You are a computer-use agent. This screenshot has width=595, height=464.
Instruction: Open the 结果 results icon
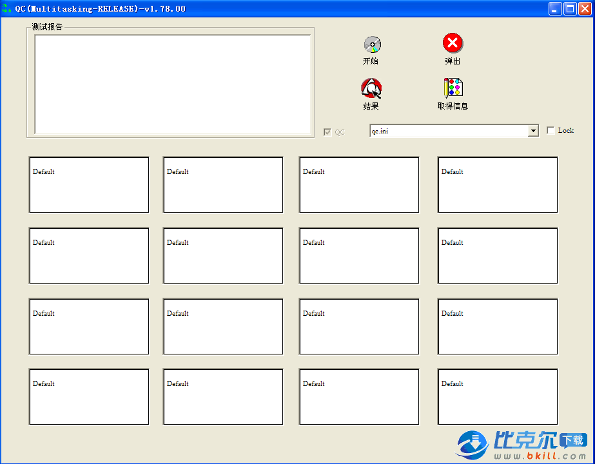tap(371, 88)
